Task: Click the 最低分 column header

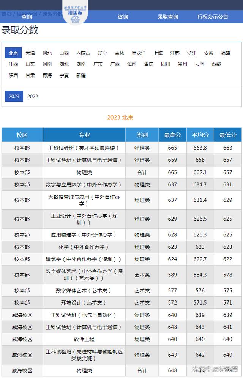Action: pos(227,135)
